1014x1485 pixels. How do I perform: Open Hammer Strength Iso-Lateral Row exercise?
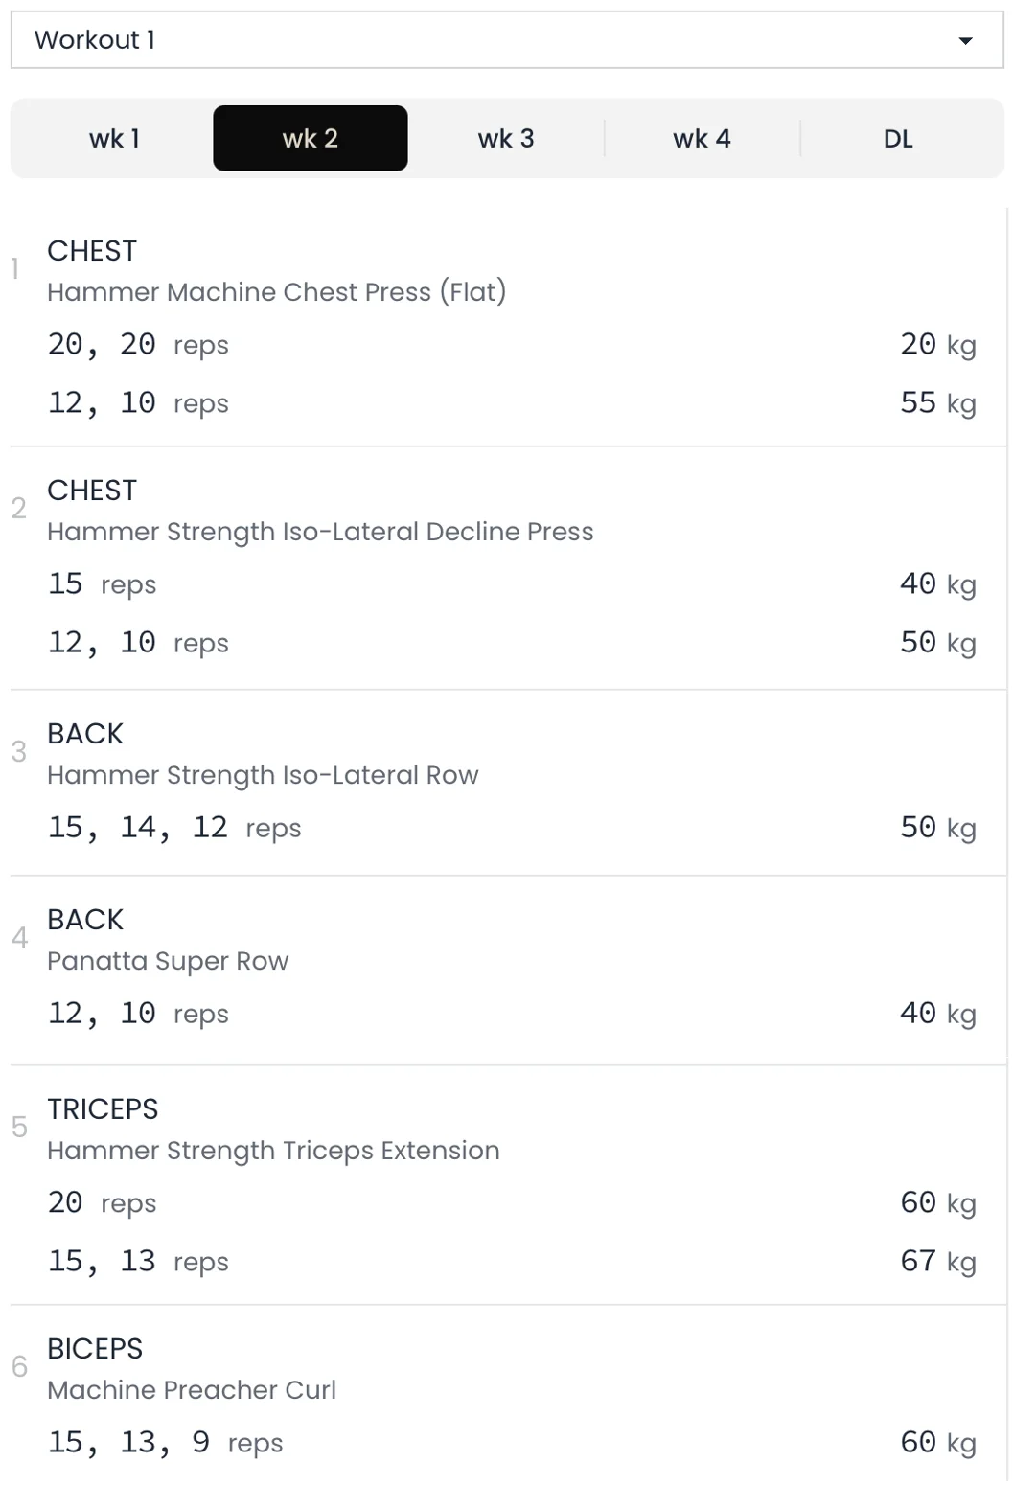coord(263,775)
